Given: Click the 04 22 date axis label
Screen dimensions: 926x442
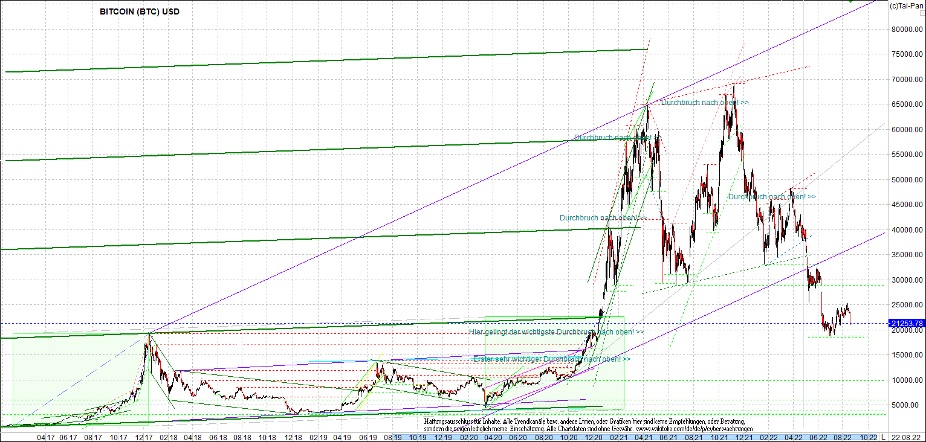Looking at the screenshot, I should pyautogui.click(x=793, y=437).
